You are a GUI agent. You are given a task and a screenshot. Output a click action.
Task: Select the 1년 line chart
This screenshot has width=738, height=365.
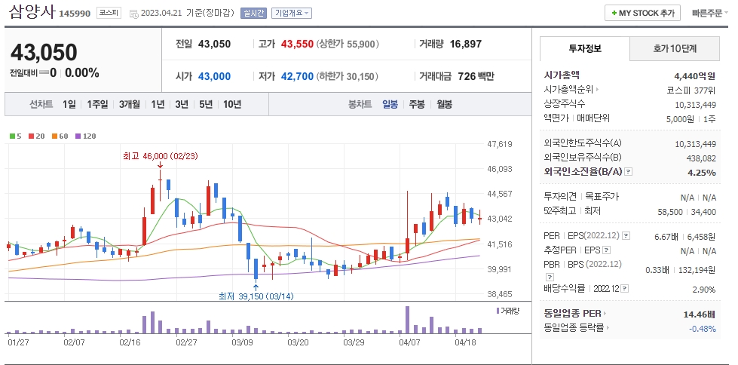click(158, 104)
